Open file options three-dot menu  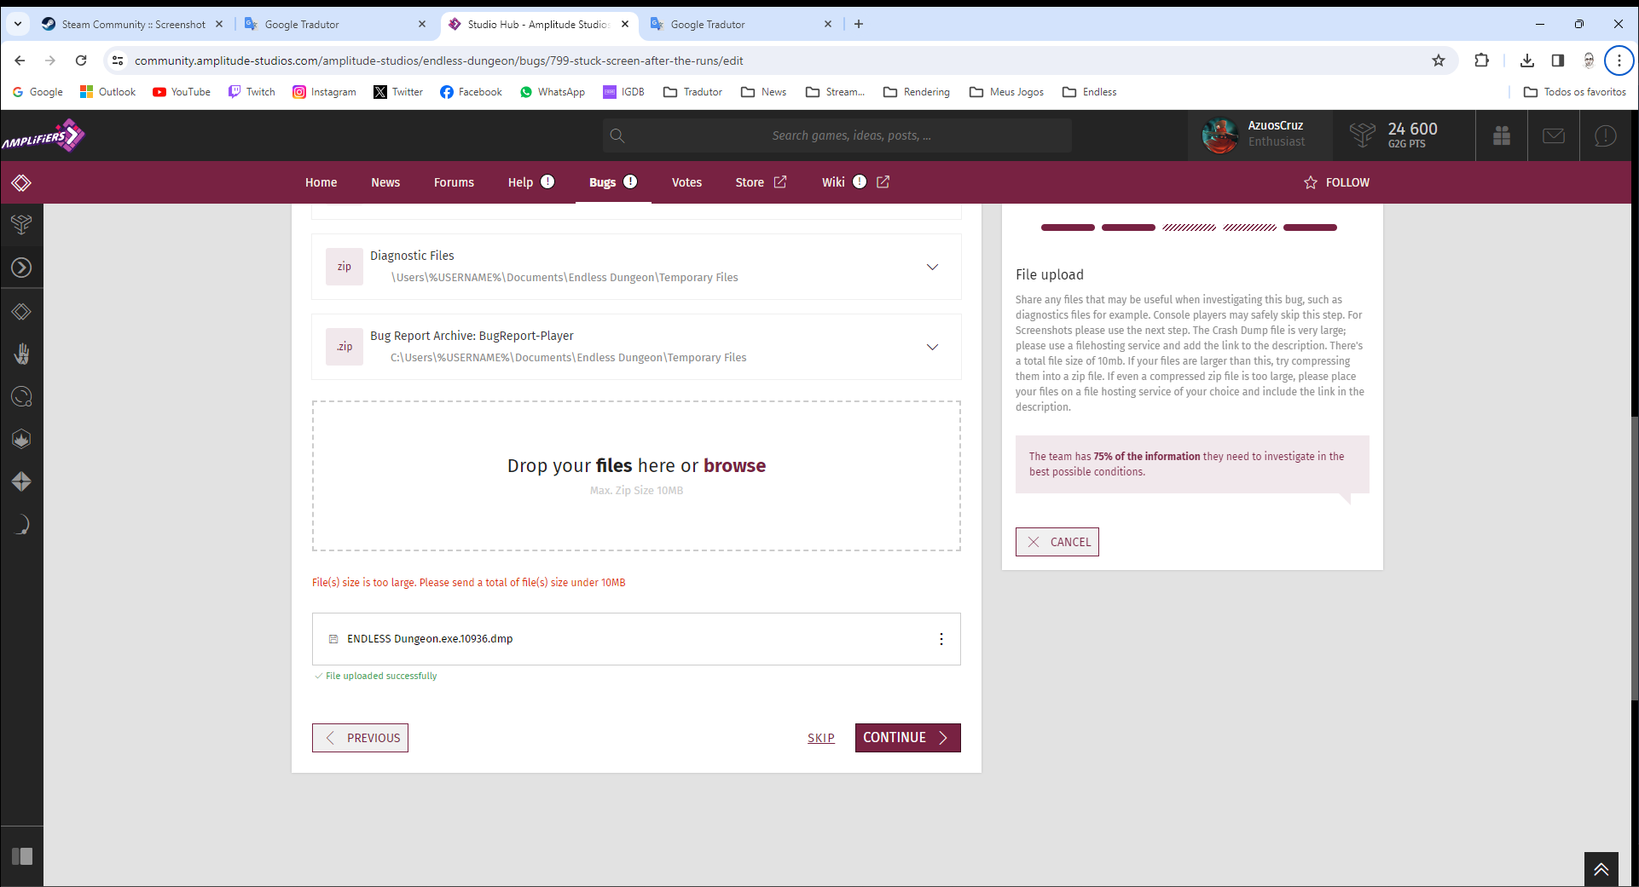pos(941,639)
